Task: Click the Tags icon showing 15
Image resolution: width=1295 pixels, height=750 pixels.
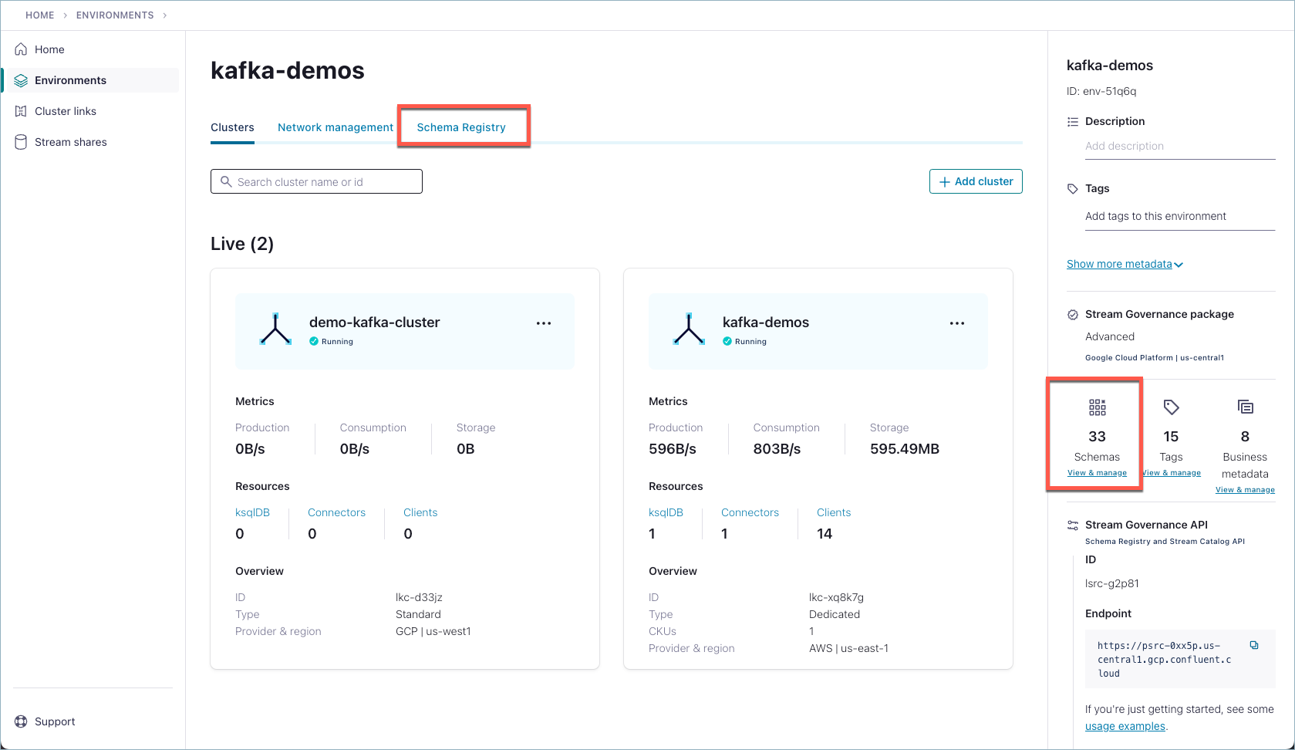Action: [1171, 407]
